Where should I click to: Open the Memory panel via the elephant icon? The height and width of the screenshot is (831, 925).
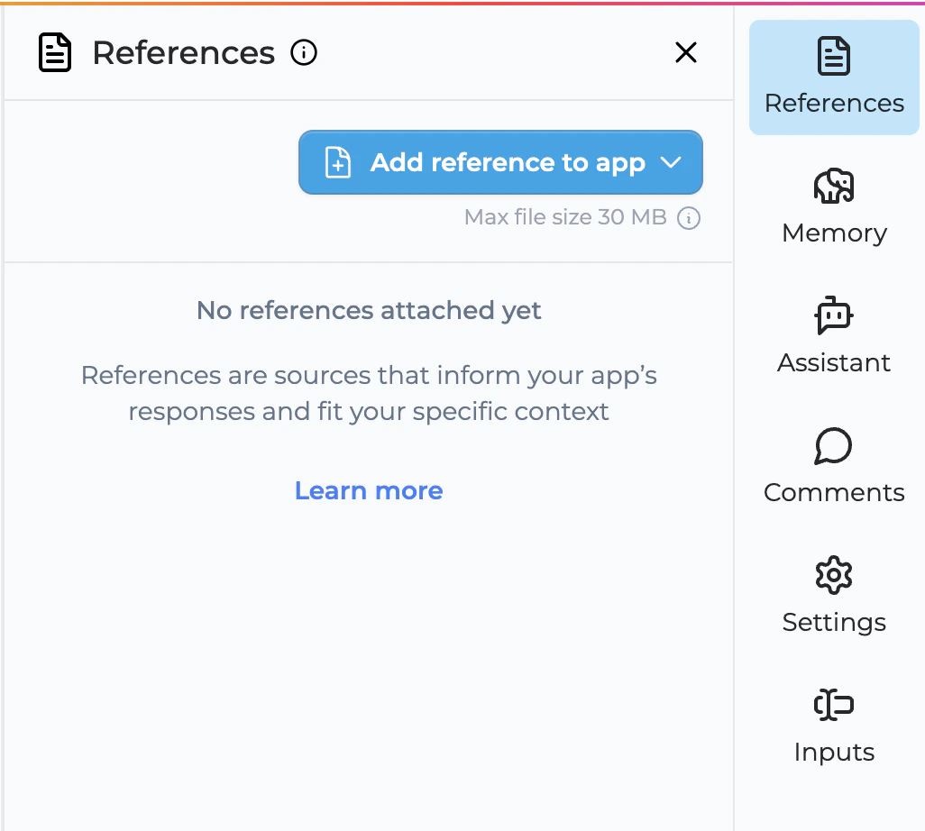(832, 187)
